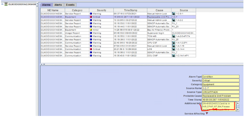
Task: Click the blue Warning dot in TCM AIS row
Action: pos(91,36)
